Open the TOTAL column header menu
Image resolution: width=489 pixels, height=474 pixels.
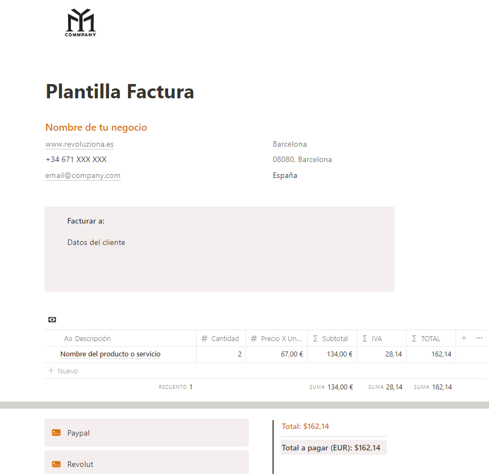pyautogui.click(x=430, y=339)
